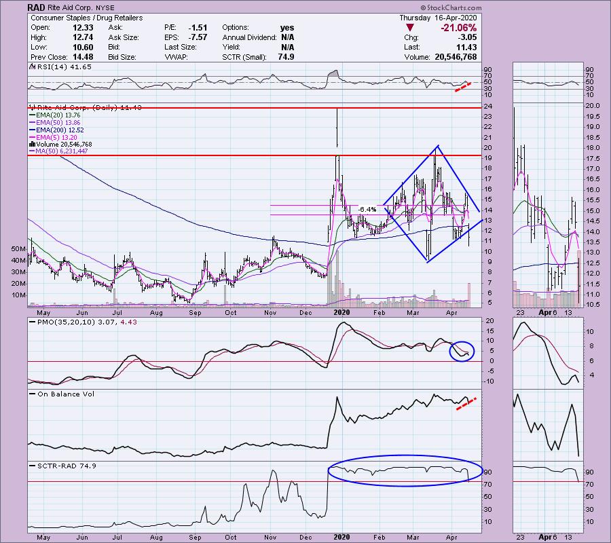Screen dimensions: 611x543
Task: Click Consumer Staples / Drug Retailers sector text
Action: tap(86, 18)
